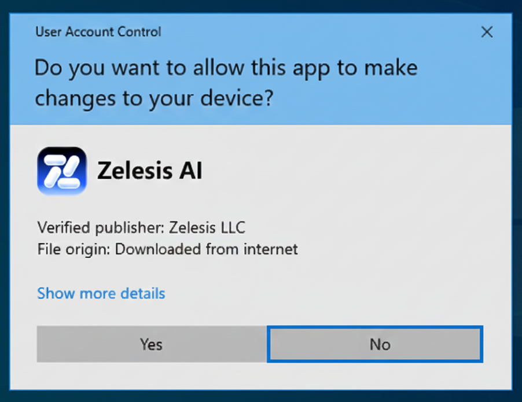Screen dimensions: 522x402
Task: Click the Zelesis AI app icon
Action: coord(62,171)
